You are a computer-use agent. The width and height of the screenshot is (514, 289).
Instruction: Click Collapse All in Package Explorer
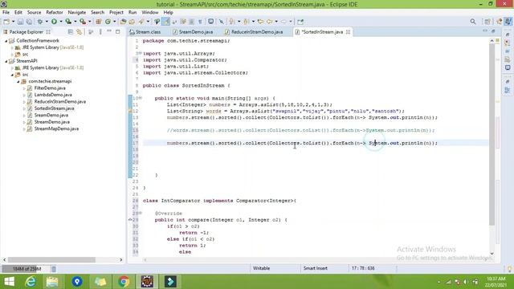[70, 32]
